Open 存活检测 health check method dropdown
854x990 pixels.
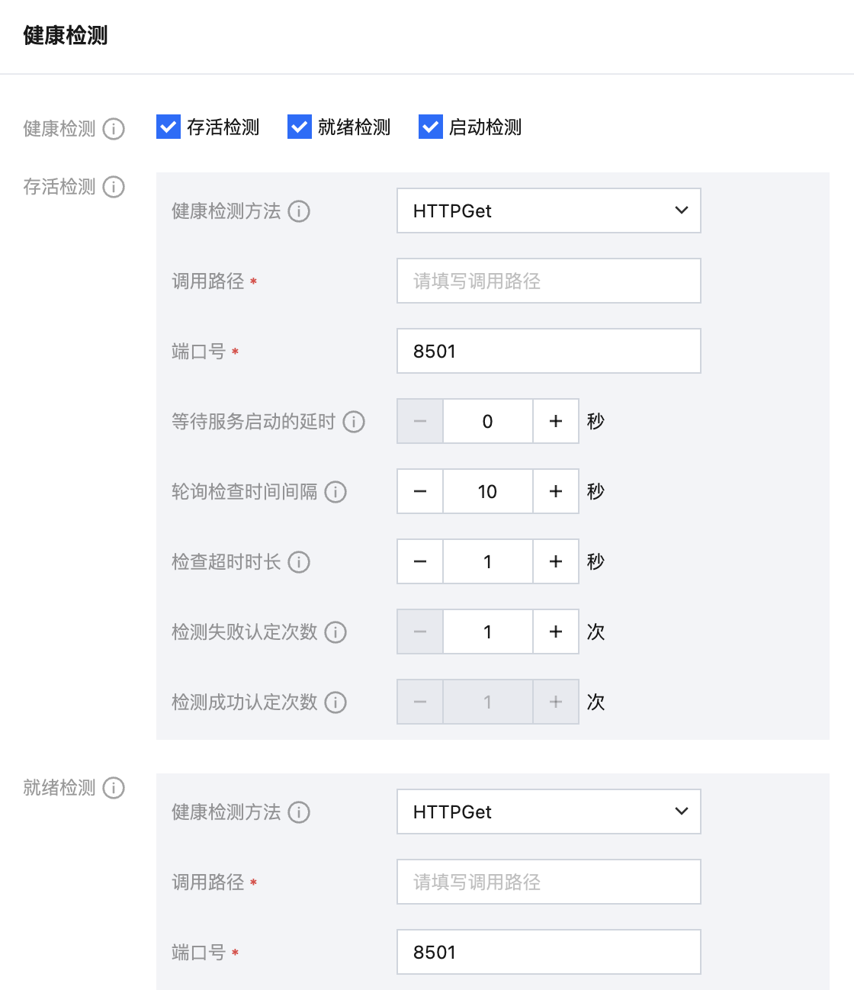[x=548, y=211]
